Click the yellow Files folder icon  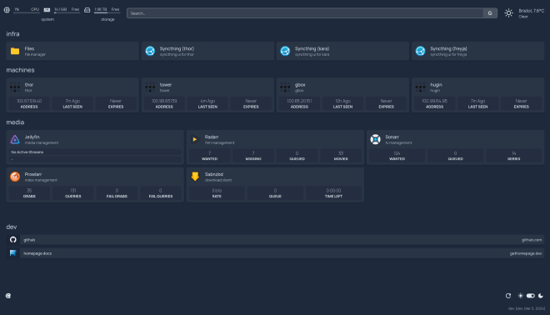15,51
